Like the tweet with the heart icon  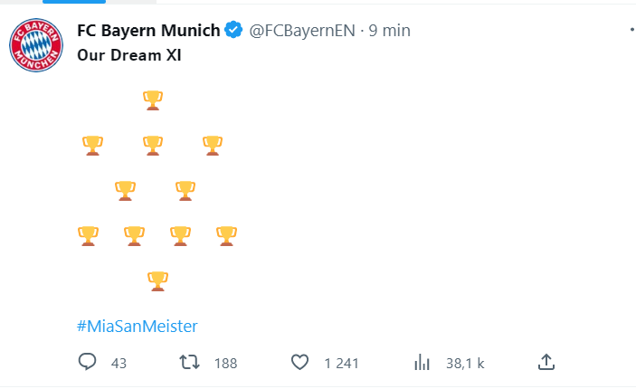[300, 363]
